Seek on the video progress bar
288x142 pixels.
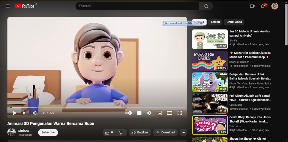[97, 108]
